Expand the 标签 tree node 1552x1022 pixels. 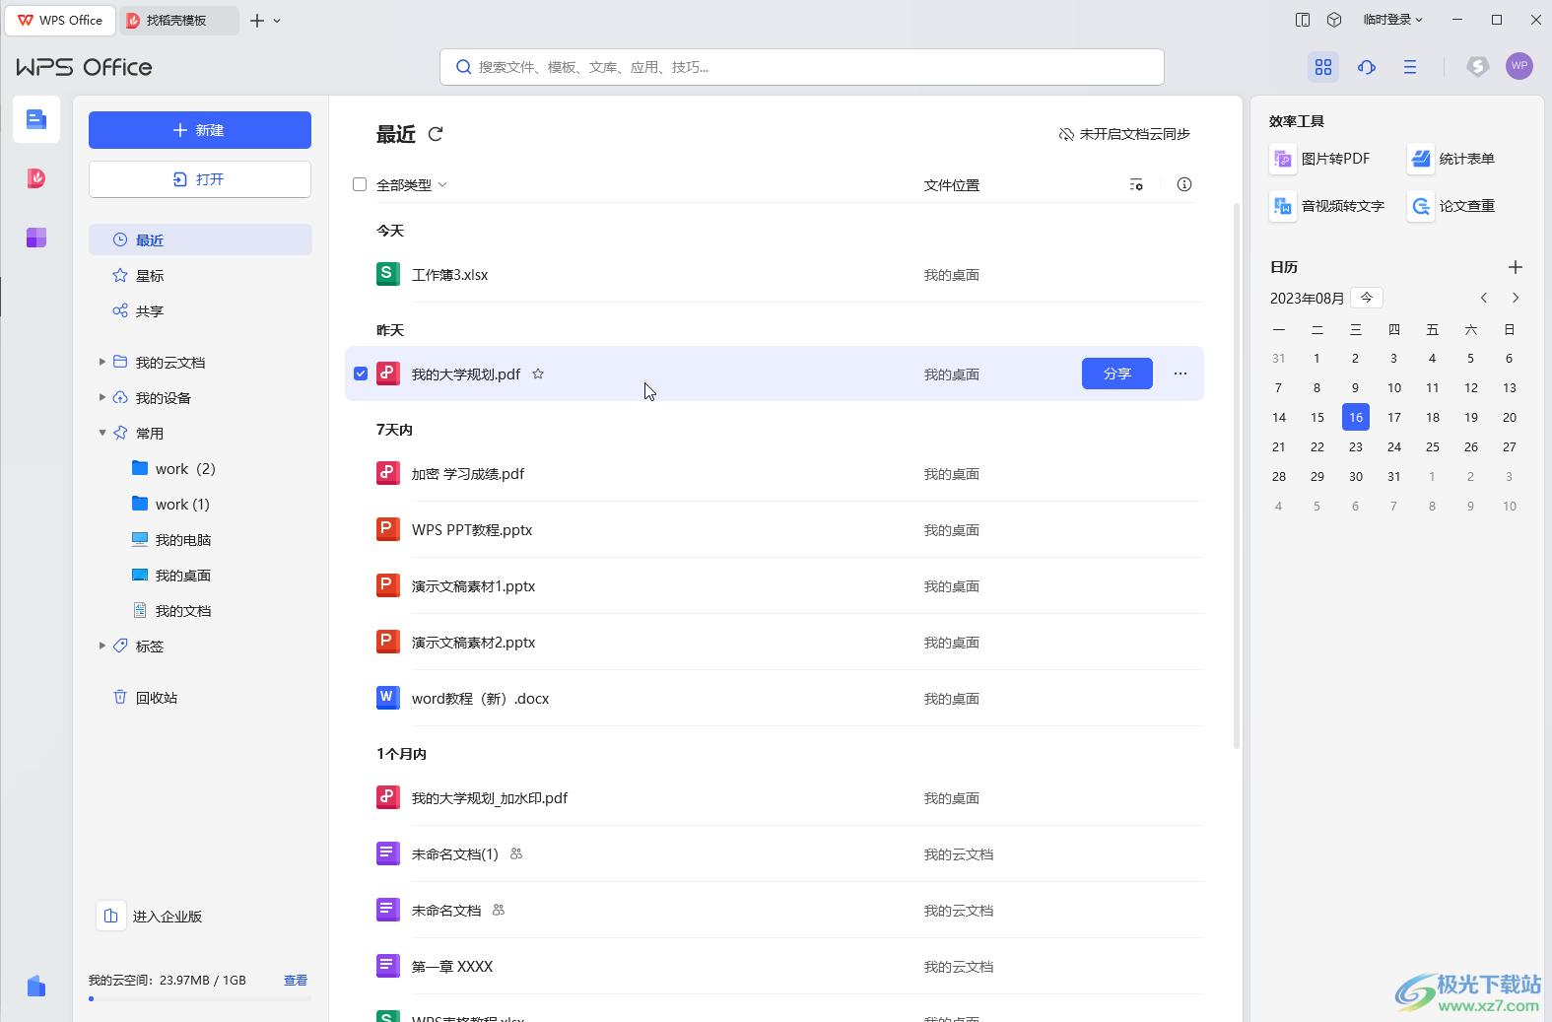tap(101, 646)
